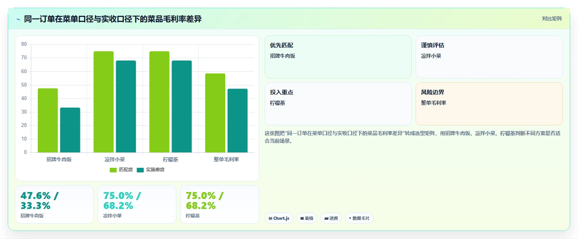The height and width of the screenshot is (239, 578).
Task: Click the icon inside the 表格 tag
Action: pyautogui.click(x=302, y=218)
